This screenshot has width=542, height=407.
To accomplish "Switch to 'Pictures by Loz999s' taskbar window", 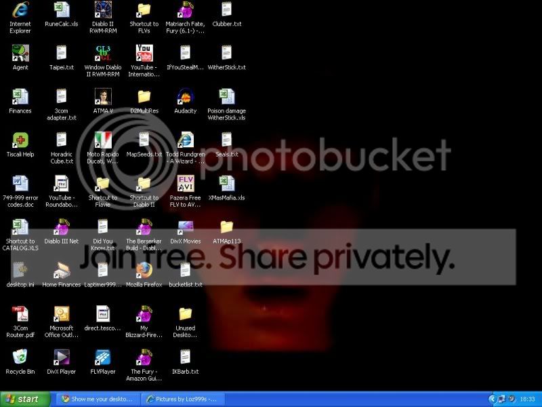I will (x=183, y=399).
